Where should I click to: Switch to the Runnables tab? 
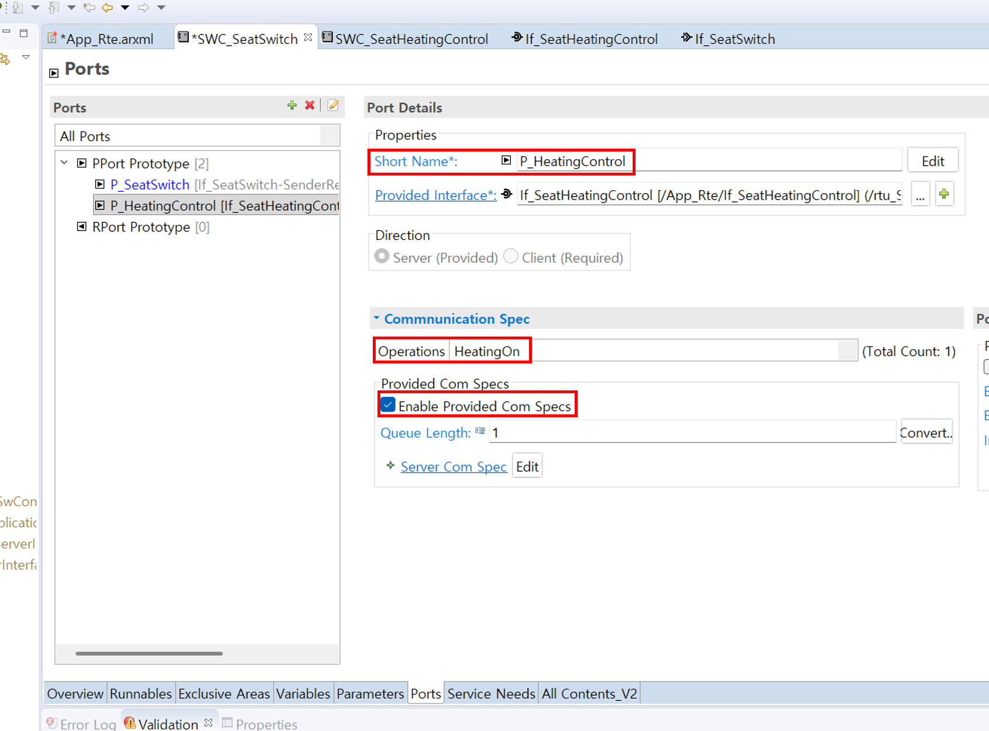140,694
